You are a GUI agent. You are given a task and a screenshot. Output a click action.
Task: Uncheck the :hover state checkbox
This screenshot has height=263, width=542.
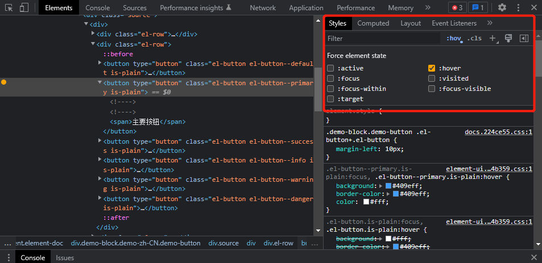432,68
